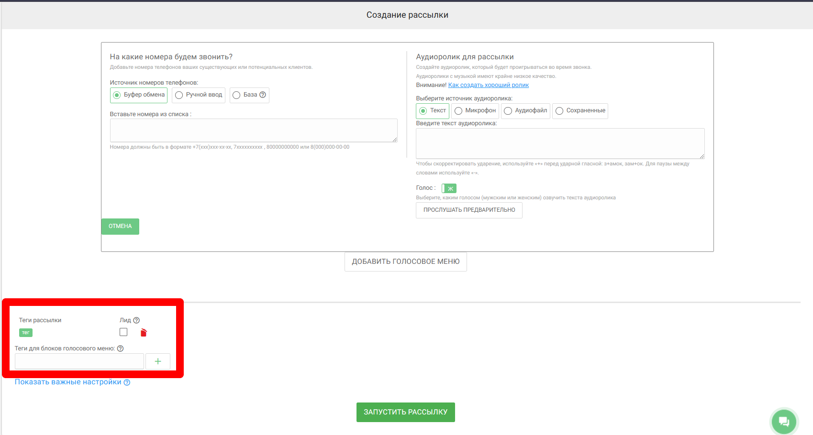Click the red trash icon beside Лид checkbox
This screenshot has width=813, height=435.
point(144,333)
